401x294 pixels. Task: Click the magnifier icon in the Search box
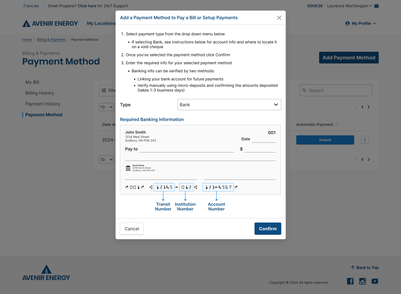[x=304, y=90]
